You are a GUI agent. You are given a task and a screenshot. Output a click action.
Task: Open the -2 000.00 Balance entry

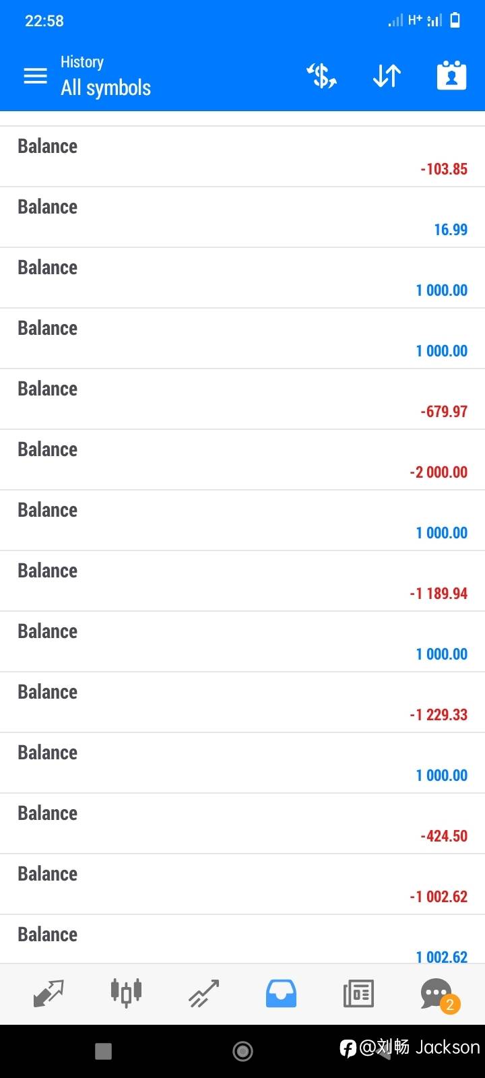tap(243, 460)
